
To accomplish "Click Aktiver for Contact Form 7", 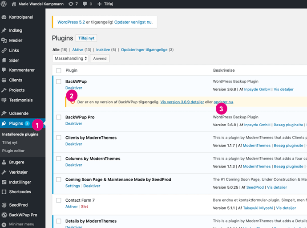I will pos(72,207).
